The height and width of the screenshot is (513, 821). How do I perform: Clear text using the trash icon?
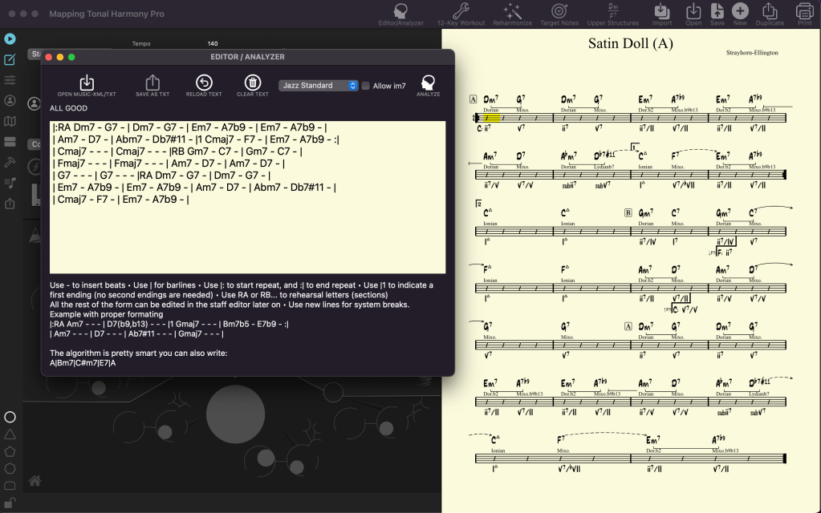coord(252,83)
